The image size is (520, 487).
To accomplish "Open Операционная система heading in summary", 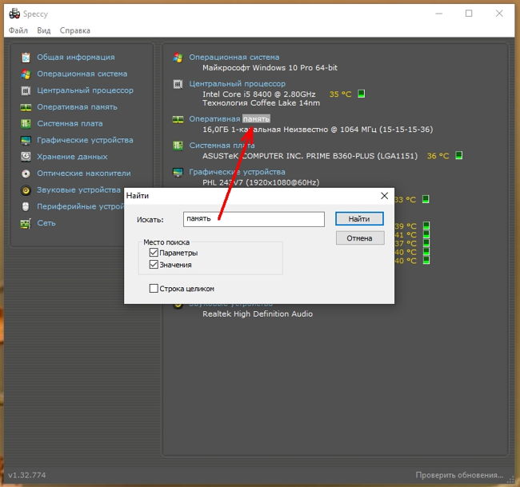I will pyautogui.click(x=234, y=58).
